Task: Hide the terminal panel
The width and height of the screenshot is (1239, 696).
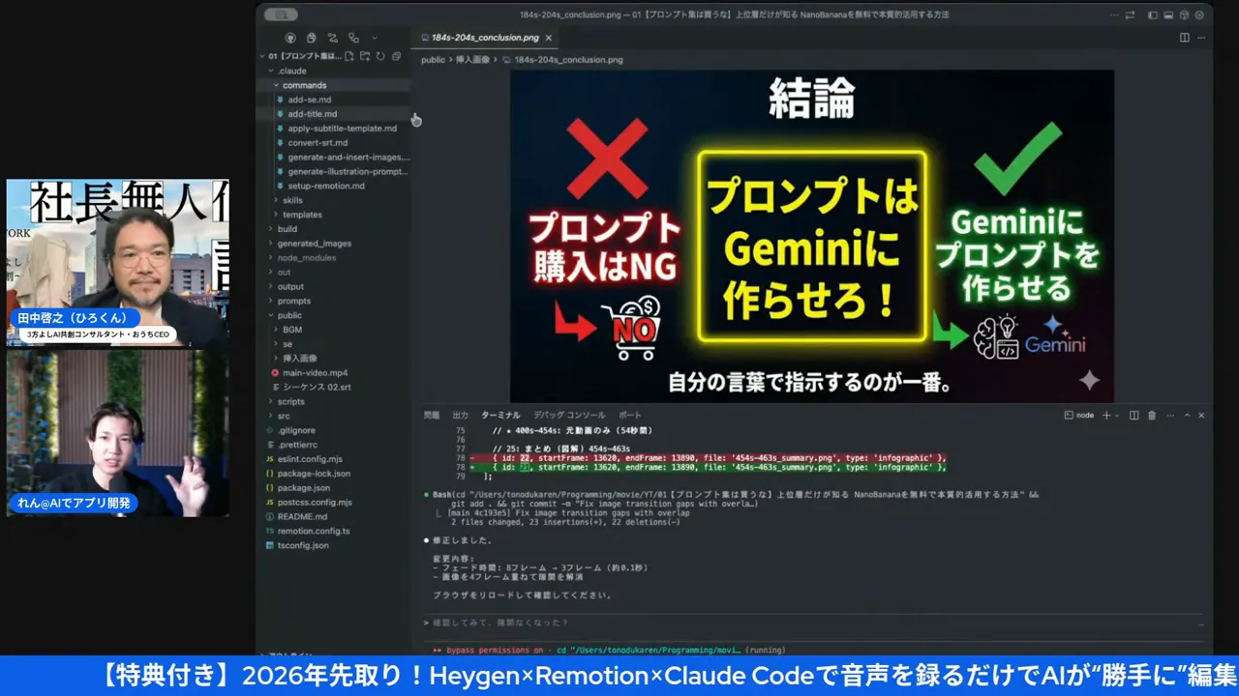Action: (x=1201, y=416)
